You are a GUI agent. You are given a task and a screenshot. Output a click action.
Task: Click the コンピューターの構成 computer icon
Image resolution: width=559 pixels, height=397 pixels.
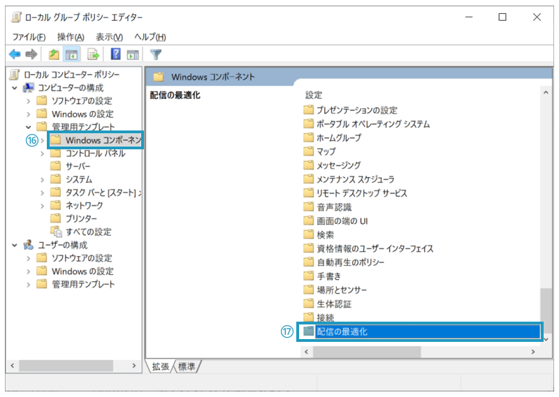click(28, 88)
